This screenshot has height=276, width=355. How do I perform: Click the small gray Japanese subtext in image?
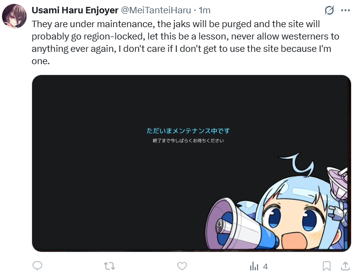[x=188, y=141]
